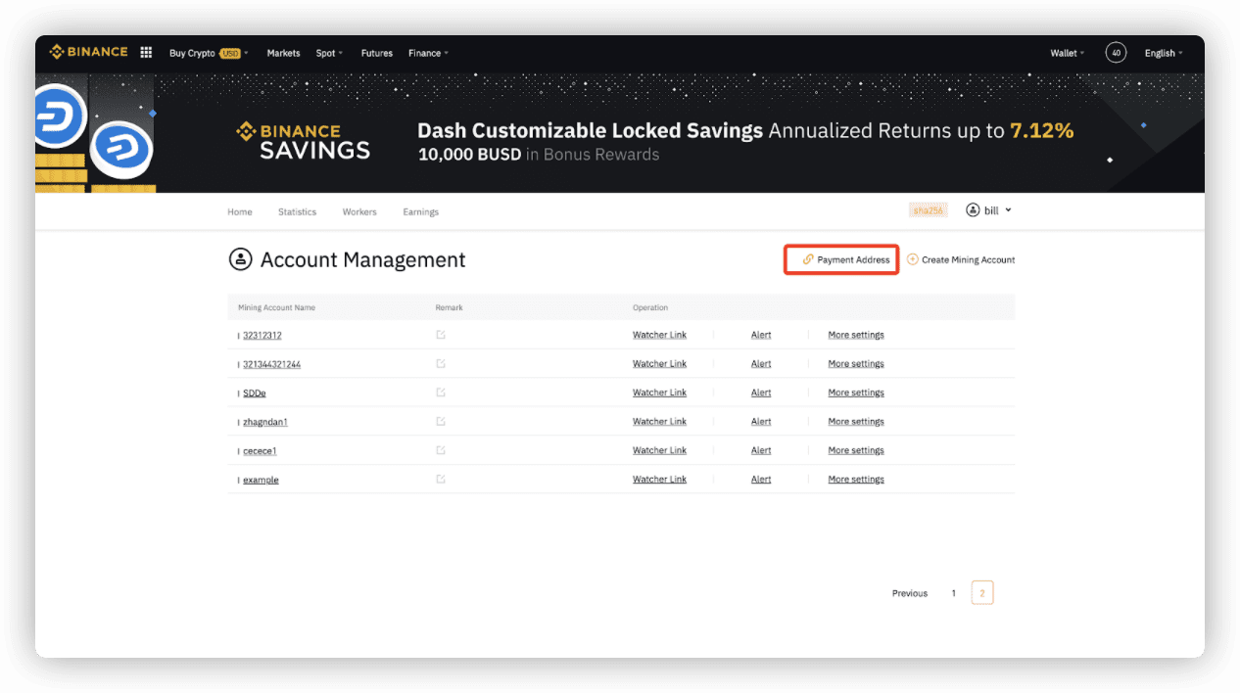Viewport: 1240px width, 693px height.
Task: Expand the Finance menu
Action: click(428, 53)
